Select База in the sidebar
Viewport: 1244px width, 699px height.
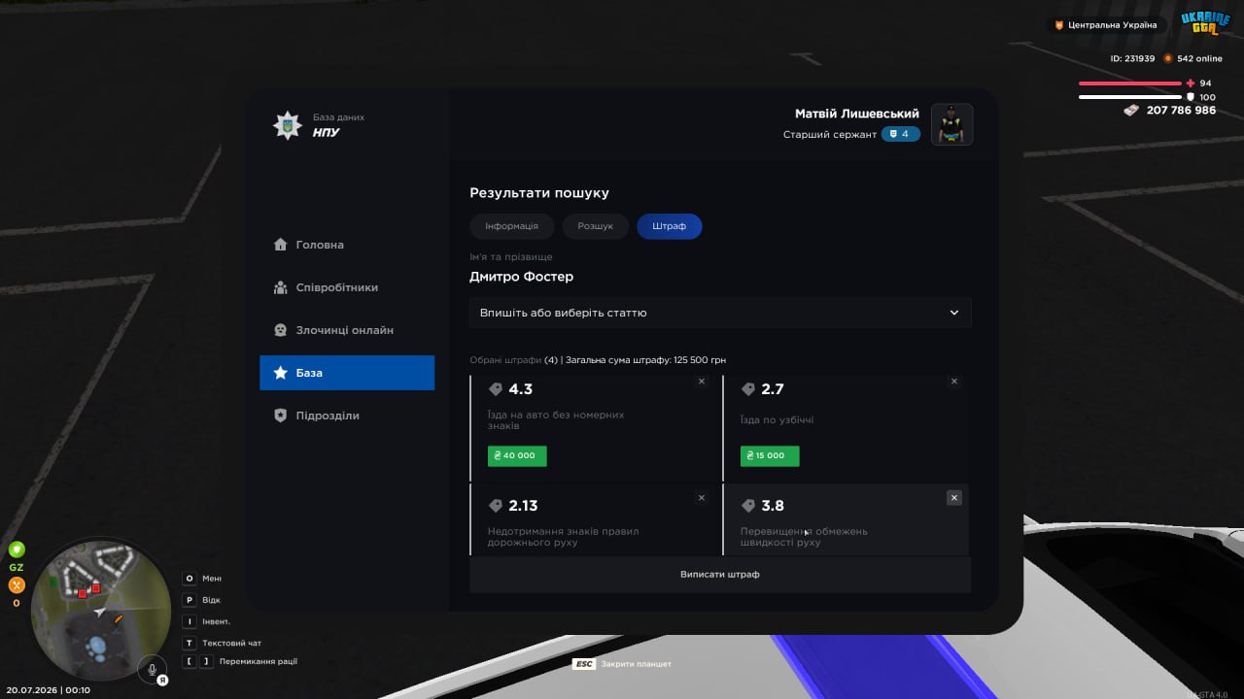347,373
